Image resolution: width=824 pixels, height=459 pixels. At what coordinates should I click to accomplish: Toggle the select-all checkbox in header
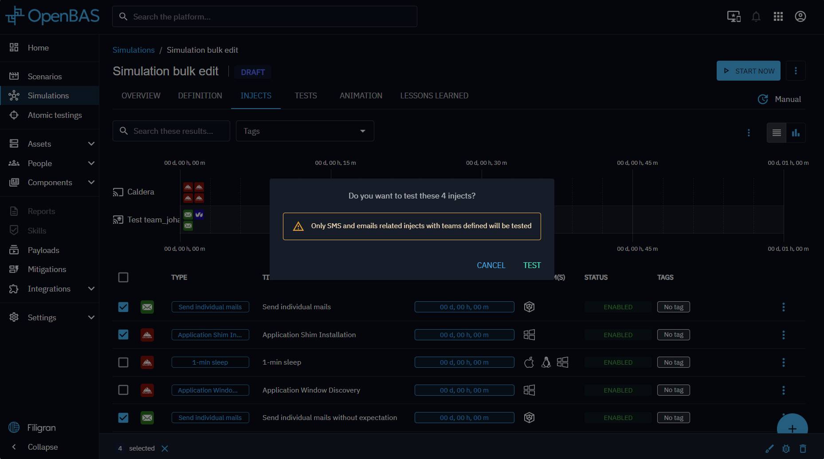pos(123,277)
